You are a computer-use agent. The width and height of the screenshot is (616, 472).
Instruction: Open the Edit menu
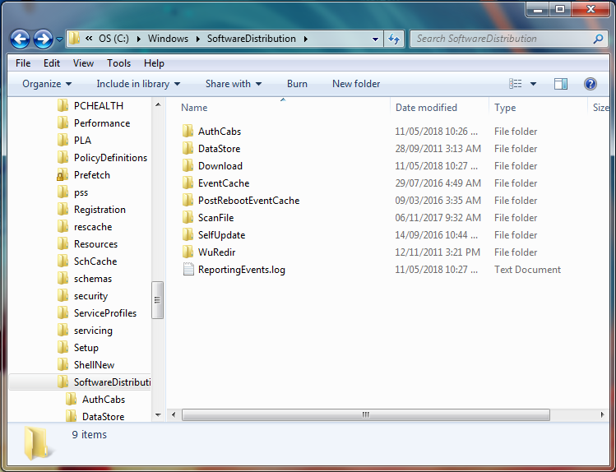click(52, 63)
